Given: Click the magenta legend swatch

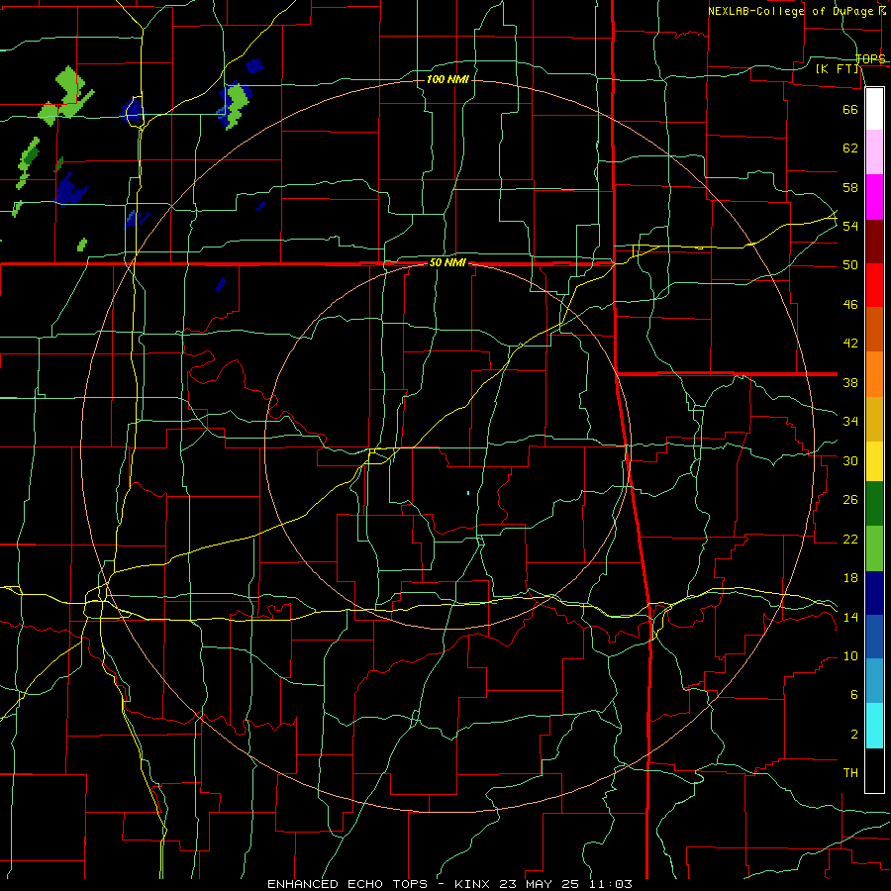Looking at the screenshot, I should pyautogui.click(x=874, y=197).
